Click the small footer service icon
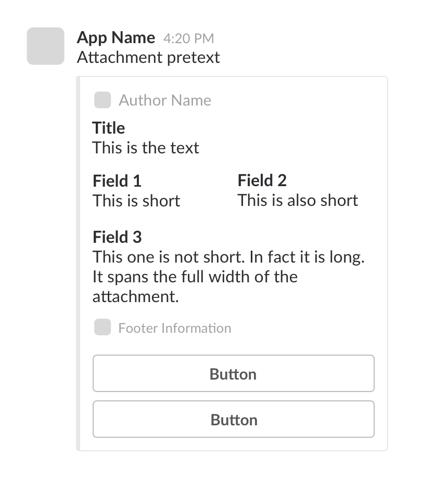434x495 pixels. pyautogui.click(x=102, y=328)
